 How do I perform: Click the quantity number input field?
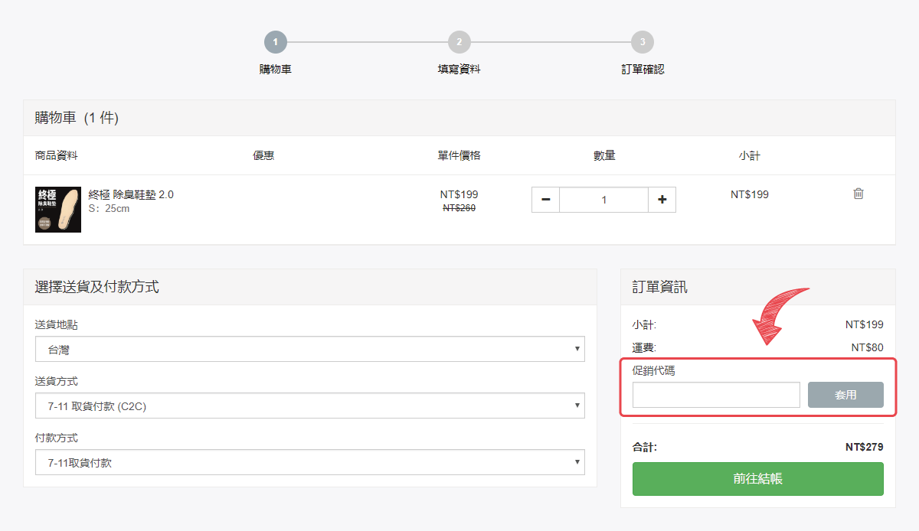point(603,200)
